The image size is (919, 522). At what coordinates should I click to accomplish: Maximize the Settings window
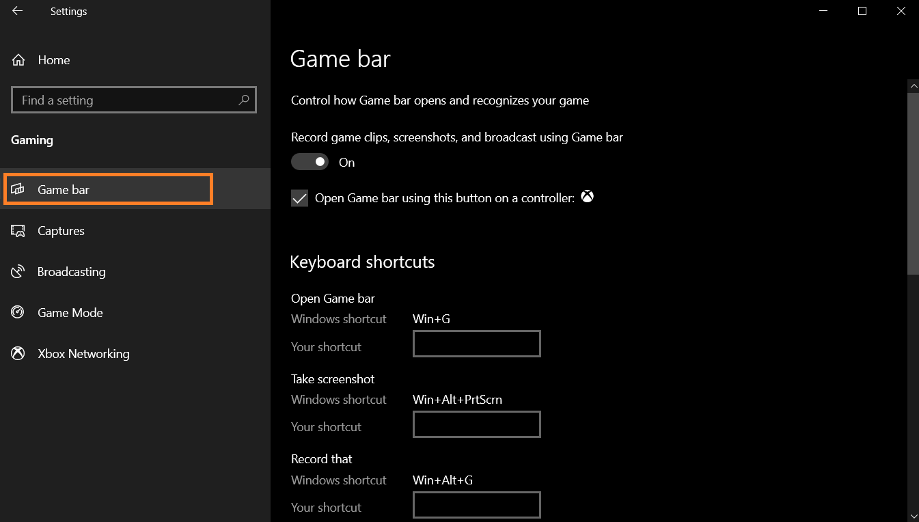coord(862,11)
